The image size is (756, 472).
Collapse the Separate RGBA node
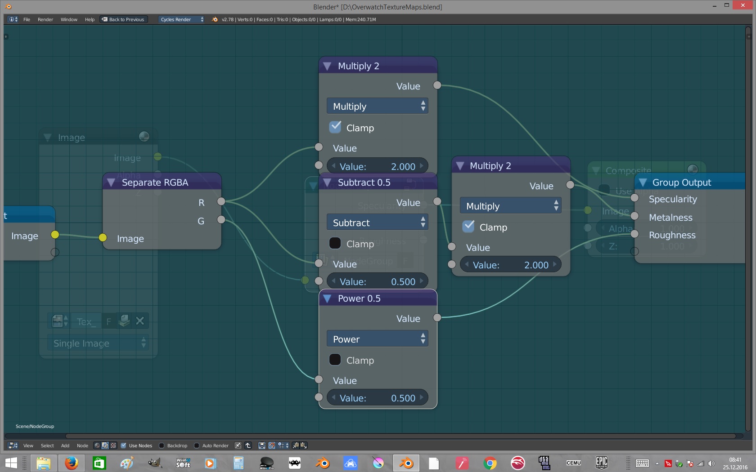(111, 183)
